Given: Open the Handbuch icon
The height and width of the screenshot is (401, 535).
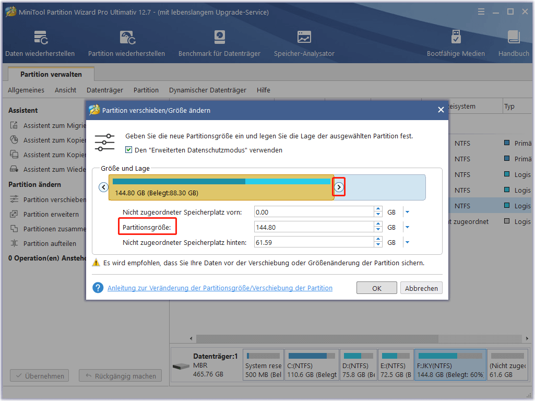Looking at the screenshot, I should click(514, 37).
